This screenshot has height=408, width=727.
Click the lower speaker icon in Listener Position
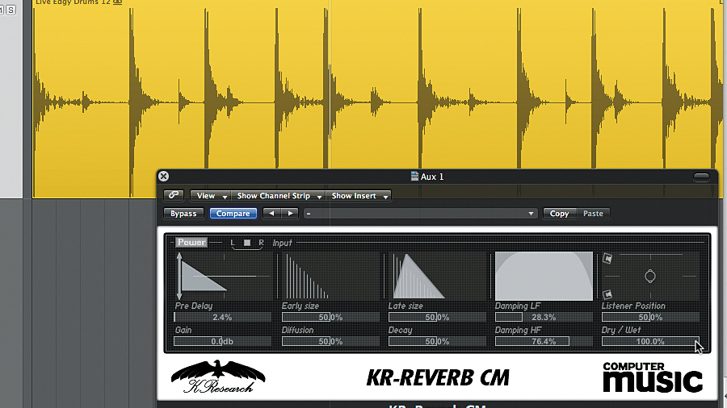(607, 294)
